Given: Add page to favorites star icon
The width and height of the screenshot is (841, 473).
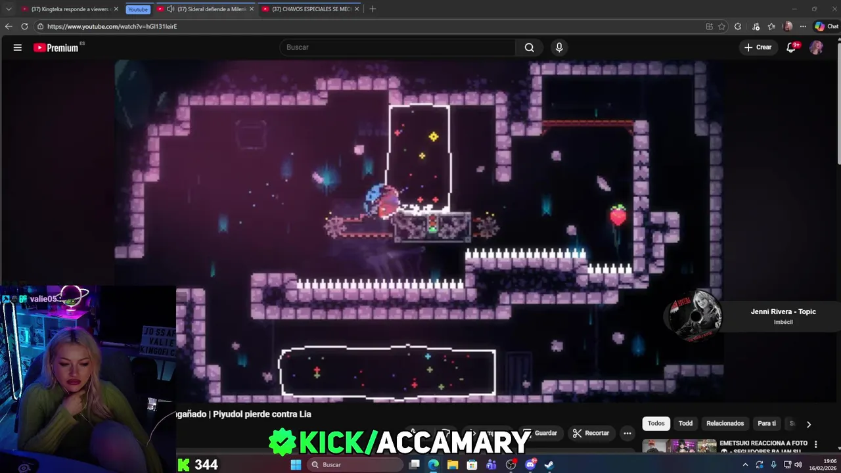Looking at the screenshot, I should (721, 26).
